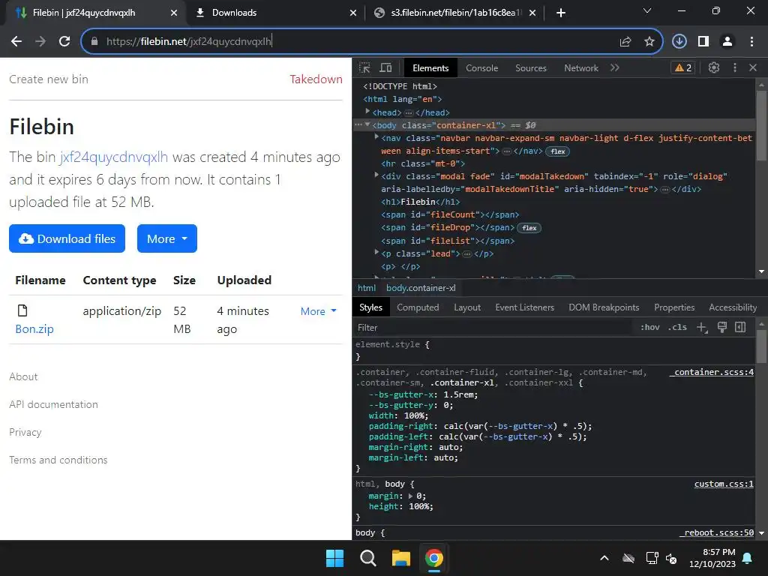Open the bin link jxf24quycdnvqxlh
The width and height of the screenshot is (768, 576).
[x=114, y=157]
